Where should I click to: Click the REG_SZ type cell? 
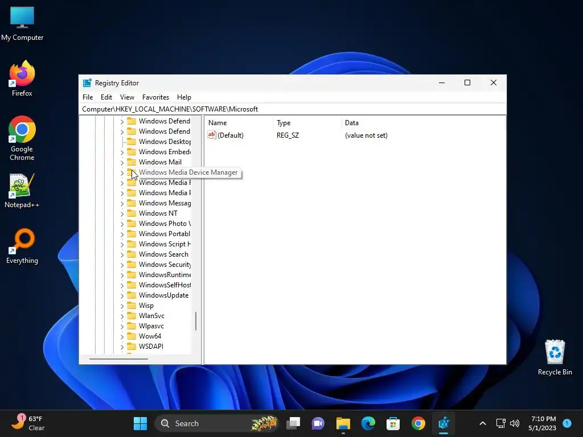click(x=288, y=135)
